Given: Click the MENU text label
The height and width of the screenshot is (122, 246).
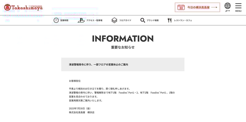Looking at the screenshot, I should point(238,11).
